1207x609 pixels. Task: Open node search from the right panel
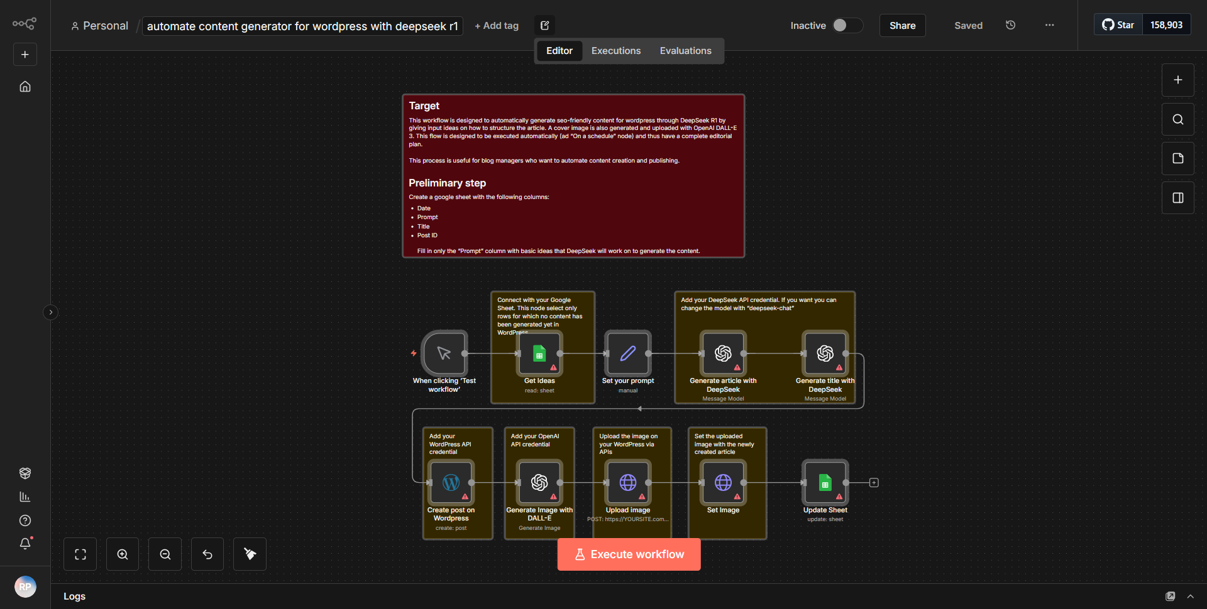click(1177, 119)
